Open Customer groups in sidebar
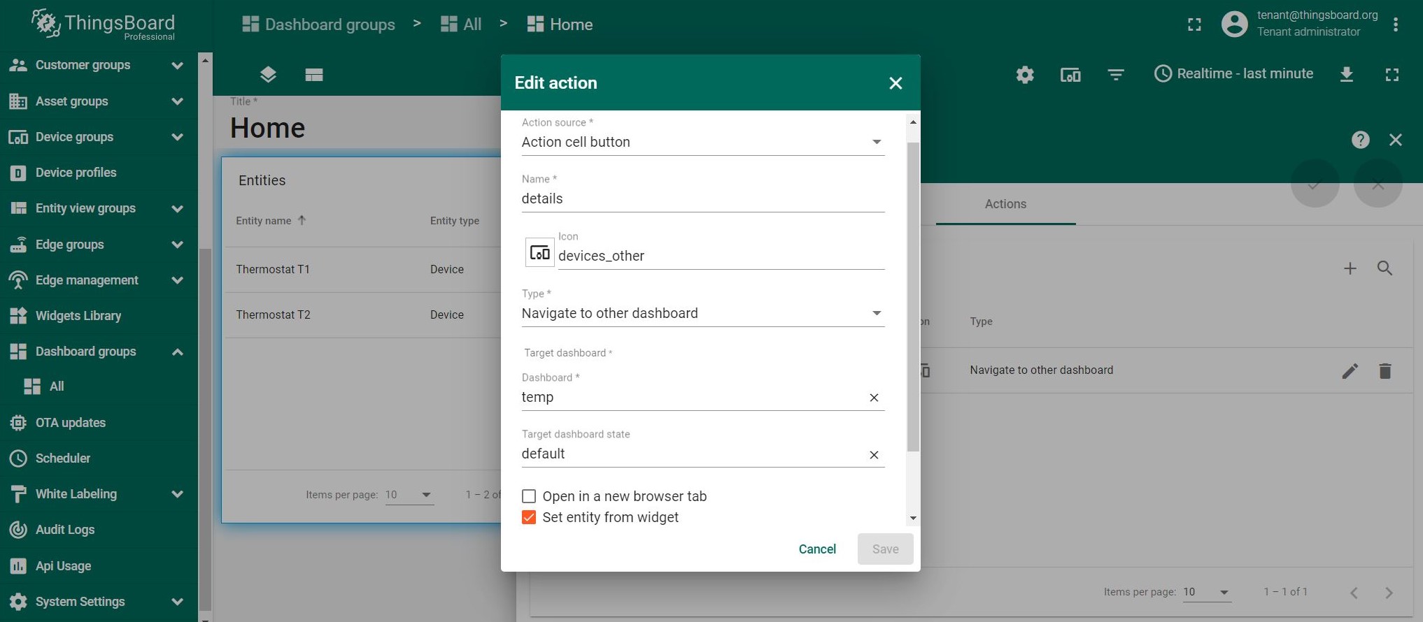Screen dimensions: 1423x622 (x=83, y=65)
